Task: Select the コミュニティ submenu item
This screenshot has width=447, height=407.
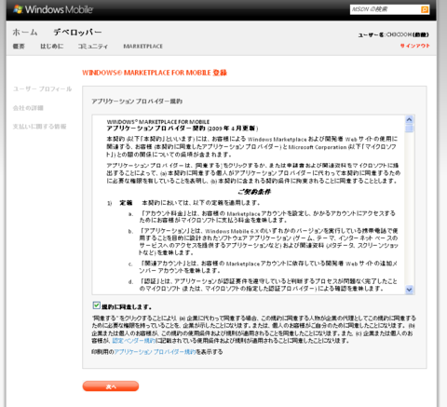Action: (93, 47)
